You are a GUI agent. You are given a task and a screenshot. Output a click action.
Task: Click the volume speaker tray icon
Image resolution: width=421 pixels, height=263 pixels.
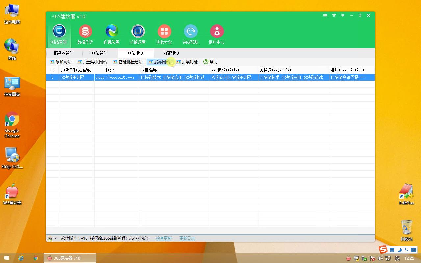(380, 258)
